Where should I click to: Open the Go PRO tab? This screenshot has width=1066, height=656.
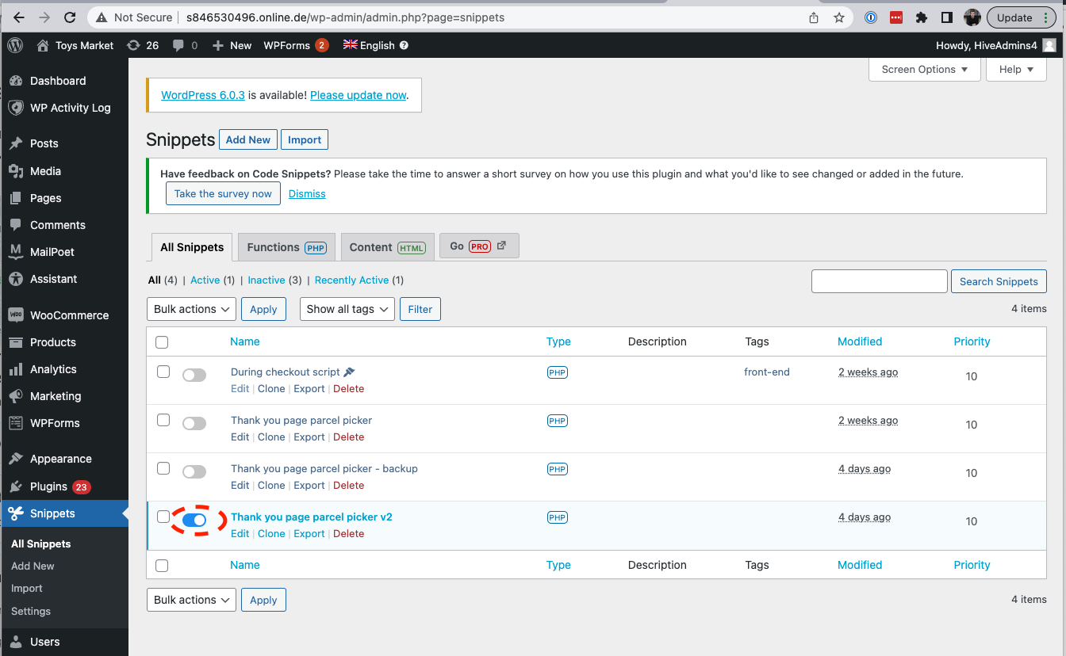479,246
